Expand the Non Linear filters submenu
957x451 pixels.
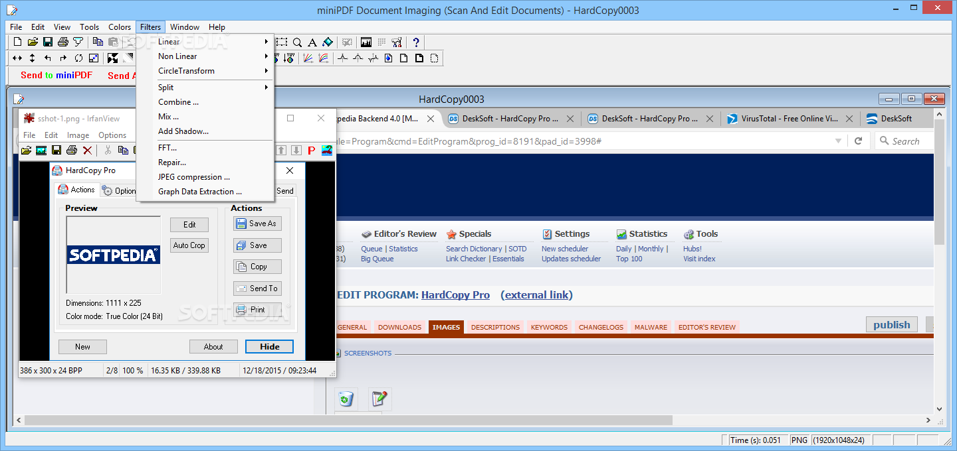[x=205, y=56]
